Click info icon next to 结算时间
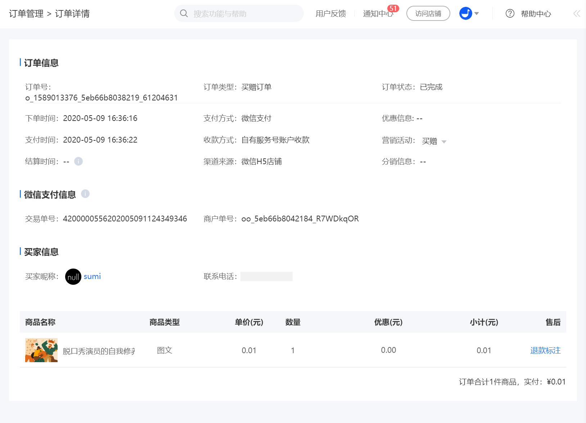The width and height of the screenshot is (586, 423). pos(78,161)
